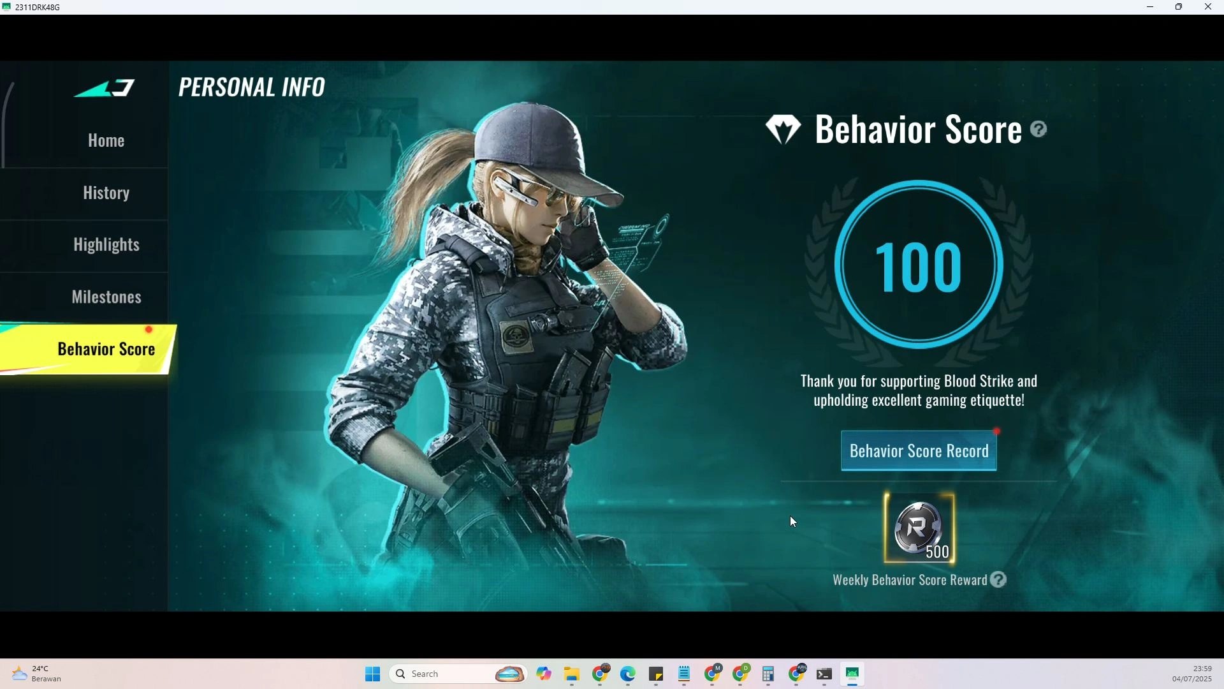1224x689 pixels.
Task: Open Windows Start menu
Action: click(x=373, y=674)
